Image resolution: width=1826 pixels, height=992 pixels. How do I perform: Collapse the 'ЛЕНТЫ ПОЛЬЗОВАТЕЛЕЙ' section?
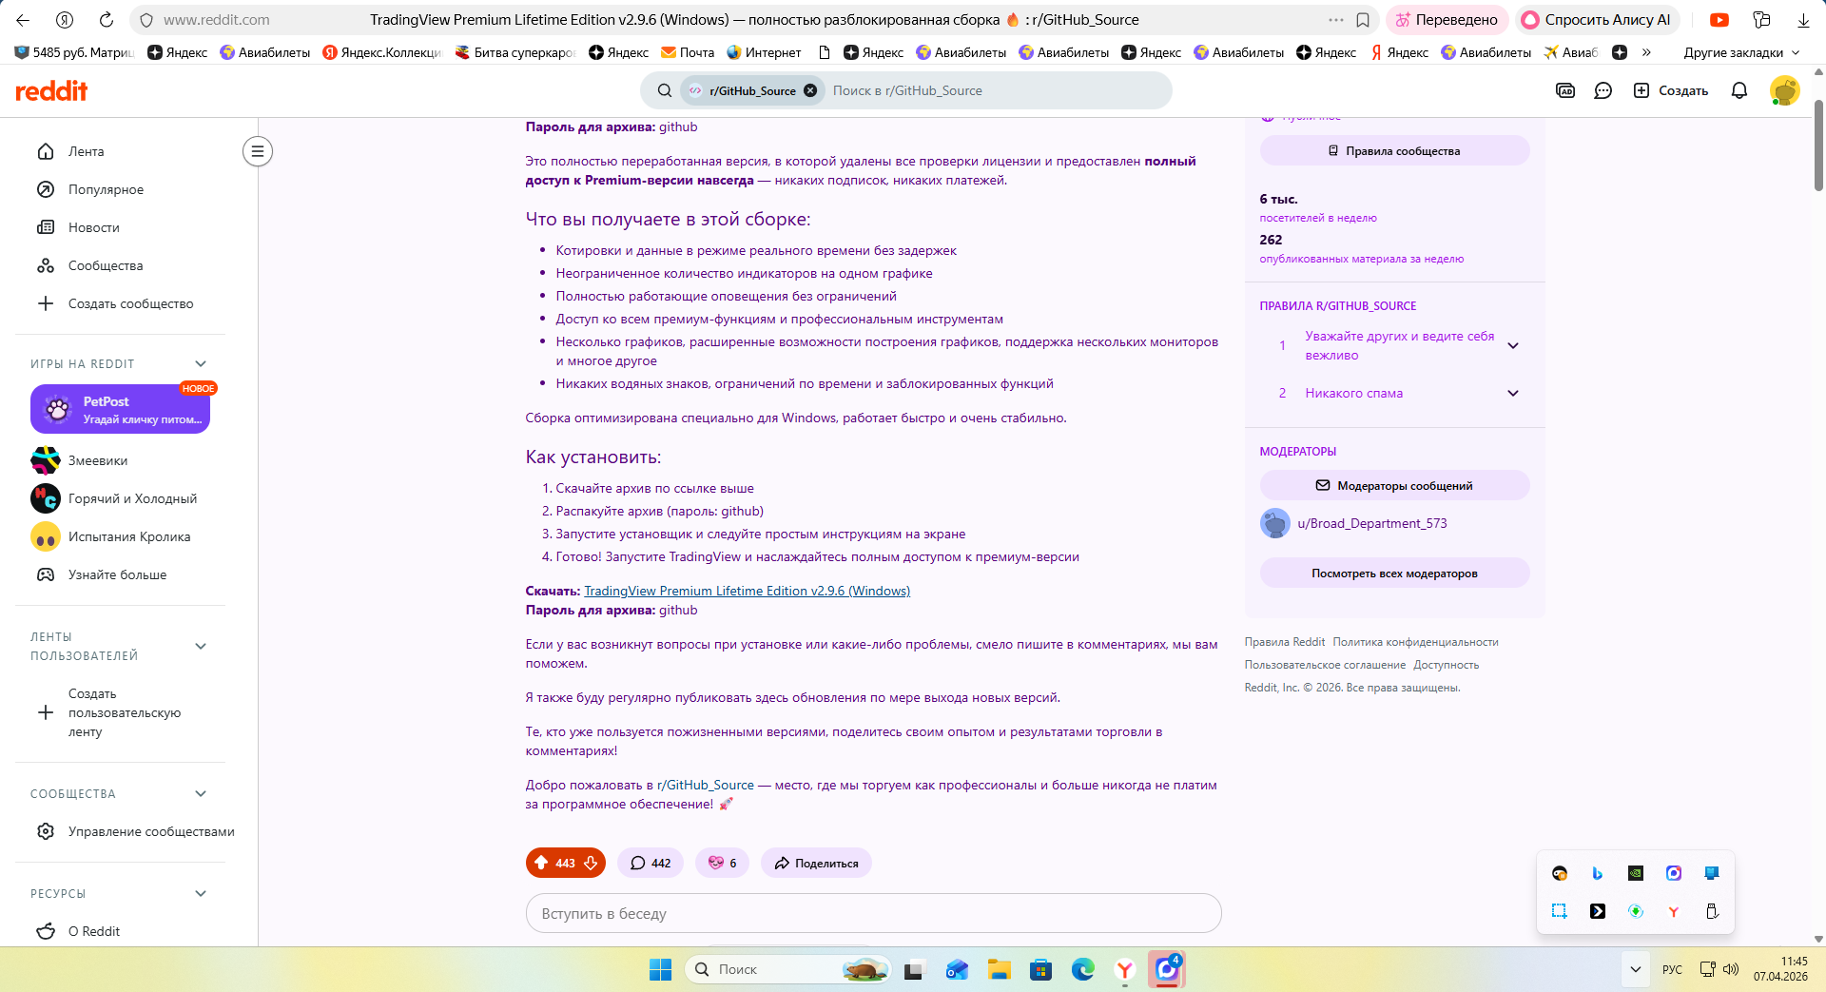pos(201,646)
